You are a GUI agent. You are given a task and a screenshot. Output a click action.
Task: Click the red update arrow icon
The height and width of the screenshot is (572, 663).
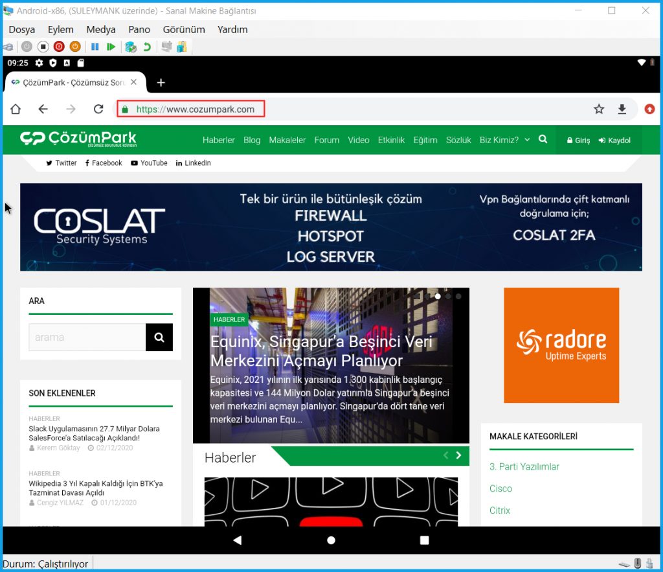[x=649, y=109]
